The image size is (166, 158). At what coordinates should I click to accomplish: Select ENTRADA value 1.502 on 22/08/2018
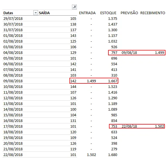[91, 155]
